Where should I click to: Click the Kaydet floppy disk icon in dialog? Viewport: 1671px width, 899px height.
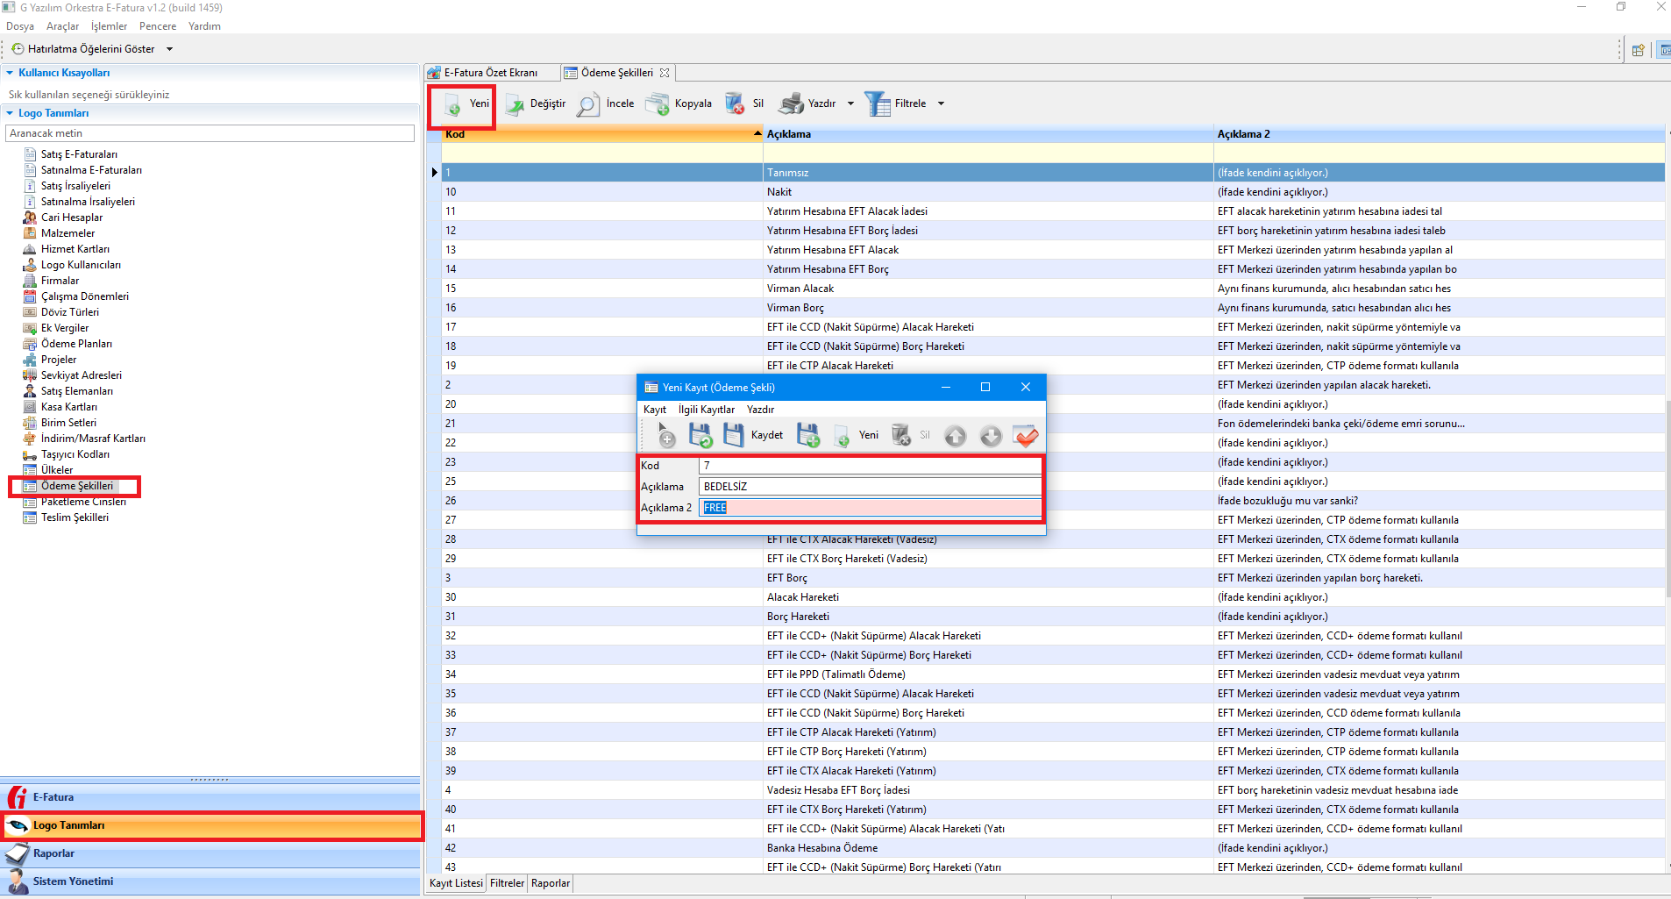(x=734, y=435)
